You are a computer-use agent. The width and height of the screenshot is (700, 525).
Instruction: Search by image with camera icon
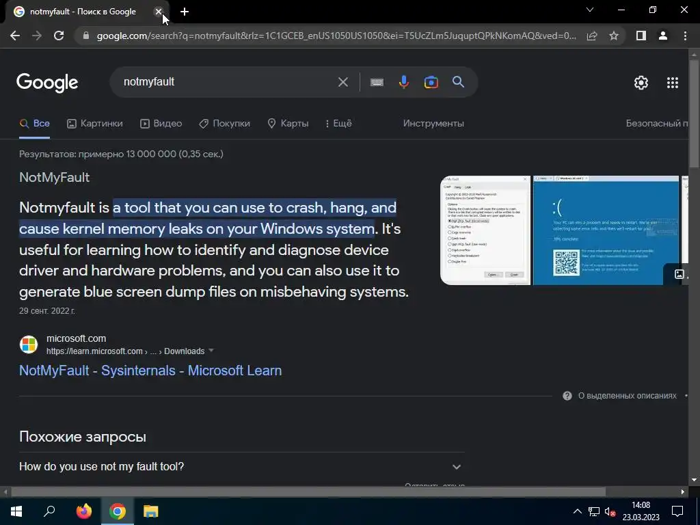tap(431, 82)
